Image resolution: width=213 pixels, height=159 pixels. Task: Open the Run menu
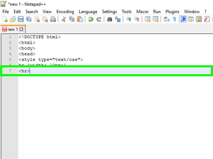click(x=157, y=12)
